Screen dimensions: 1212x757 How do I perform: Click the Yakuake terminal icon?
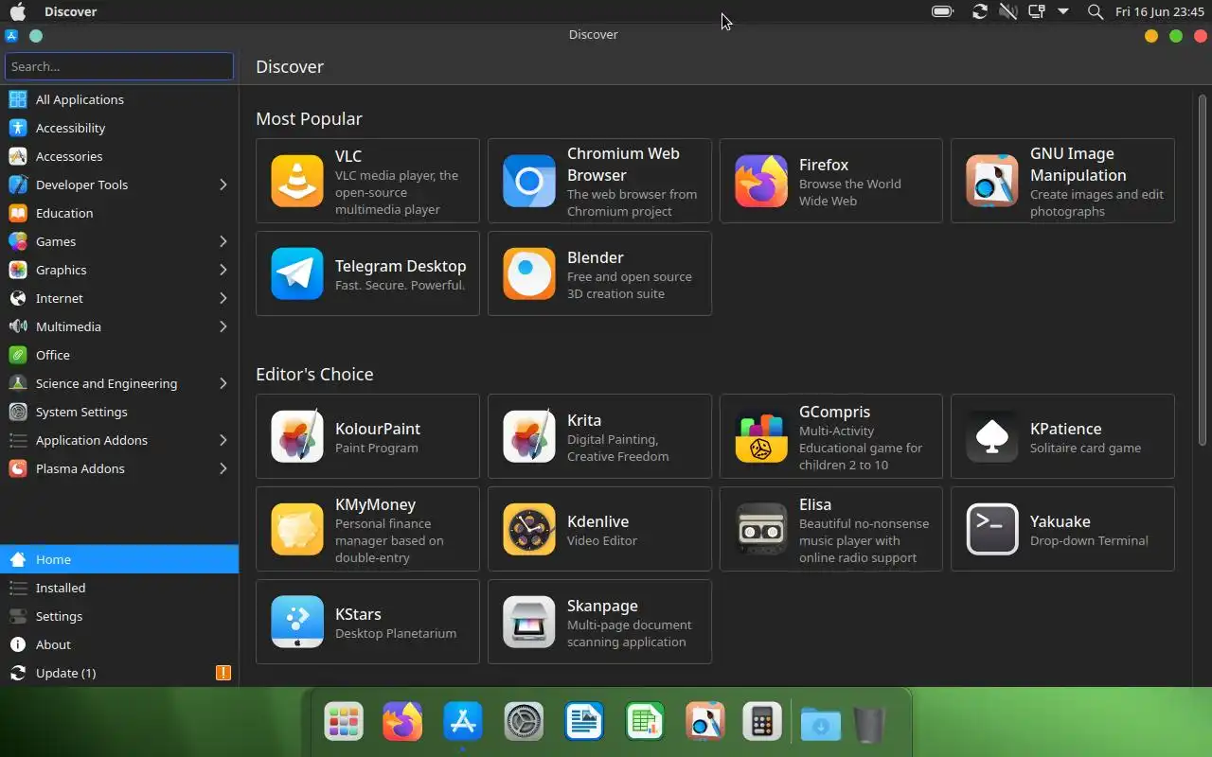pyautogui.click(x=992, y=529)
